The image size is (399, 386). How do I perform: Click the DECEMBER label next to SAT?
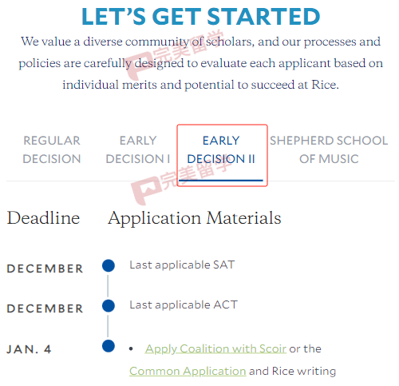[45, 269]
